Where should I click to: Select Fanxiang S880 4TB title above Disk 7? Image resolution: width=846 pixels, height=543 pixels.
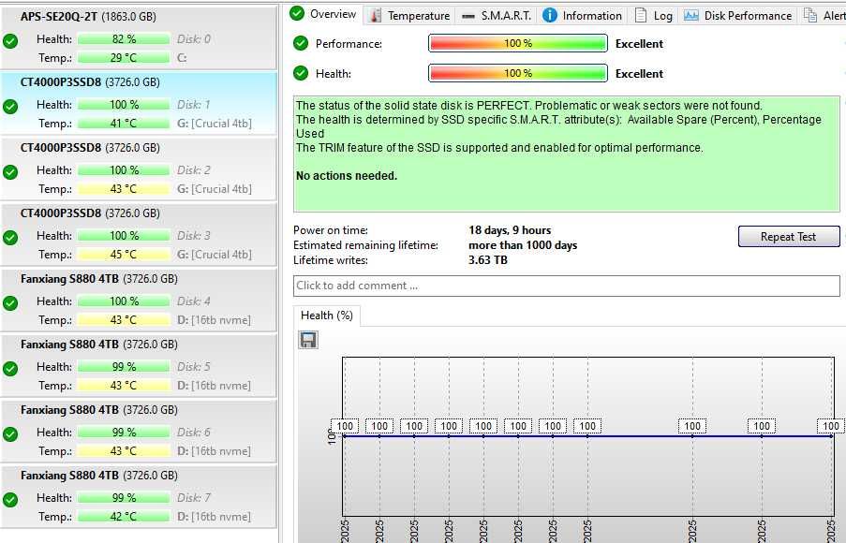click(69, 475)
